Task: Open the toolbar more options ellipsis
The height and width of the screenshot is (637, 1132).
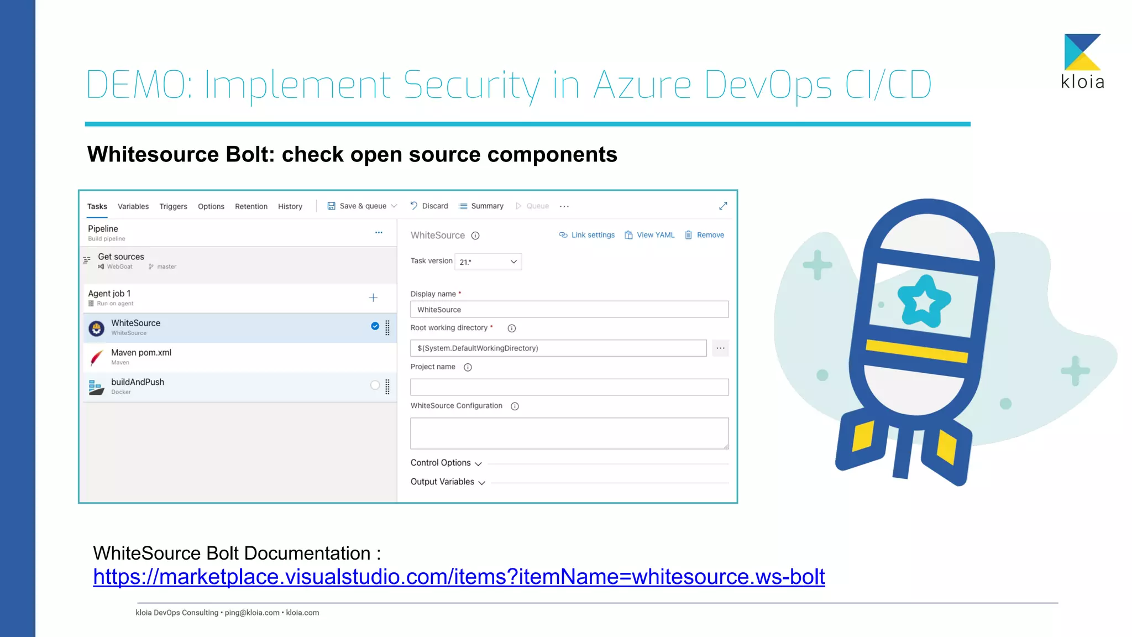Action: click(x=564, y=206)
